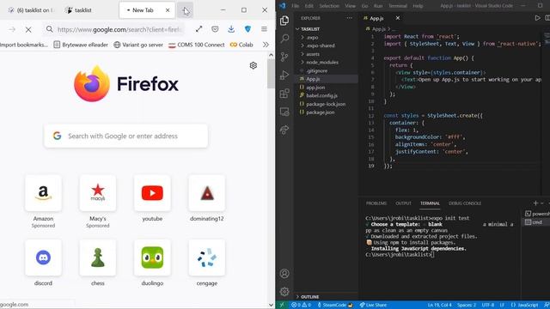Image resolution: width=550 pixels, height=309 pixels.
Task: Select the cmd terminal instance
Action: tap(536, 222)
